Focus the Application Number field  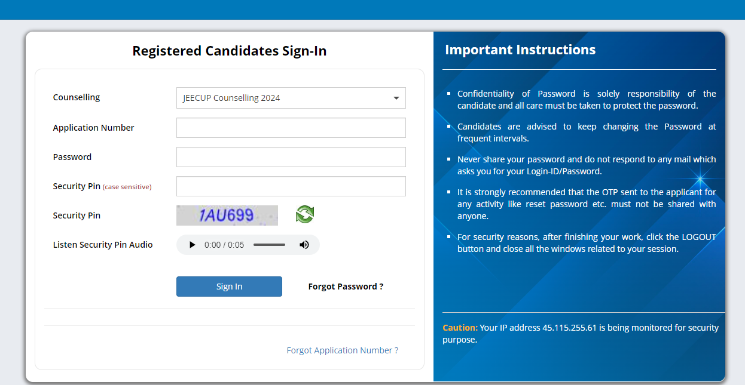(x=291, y=128)
